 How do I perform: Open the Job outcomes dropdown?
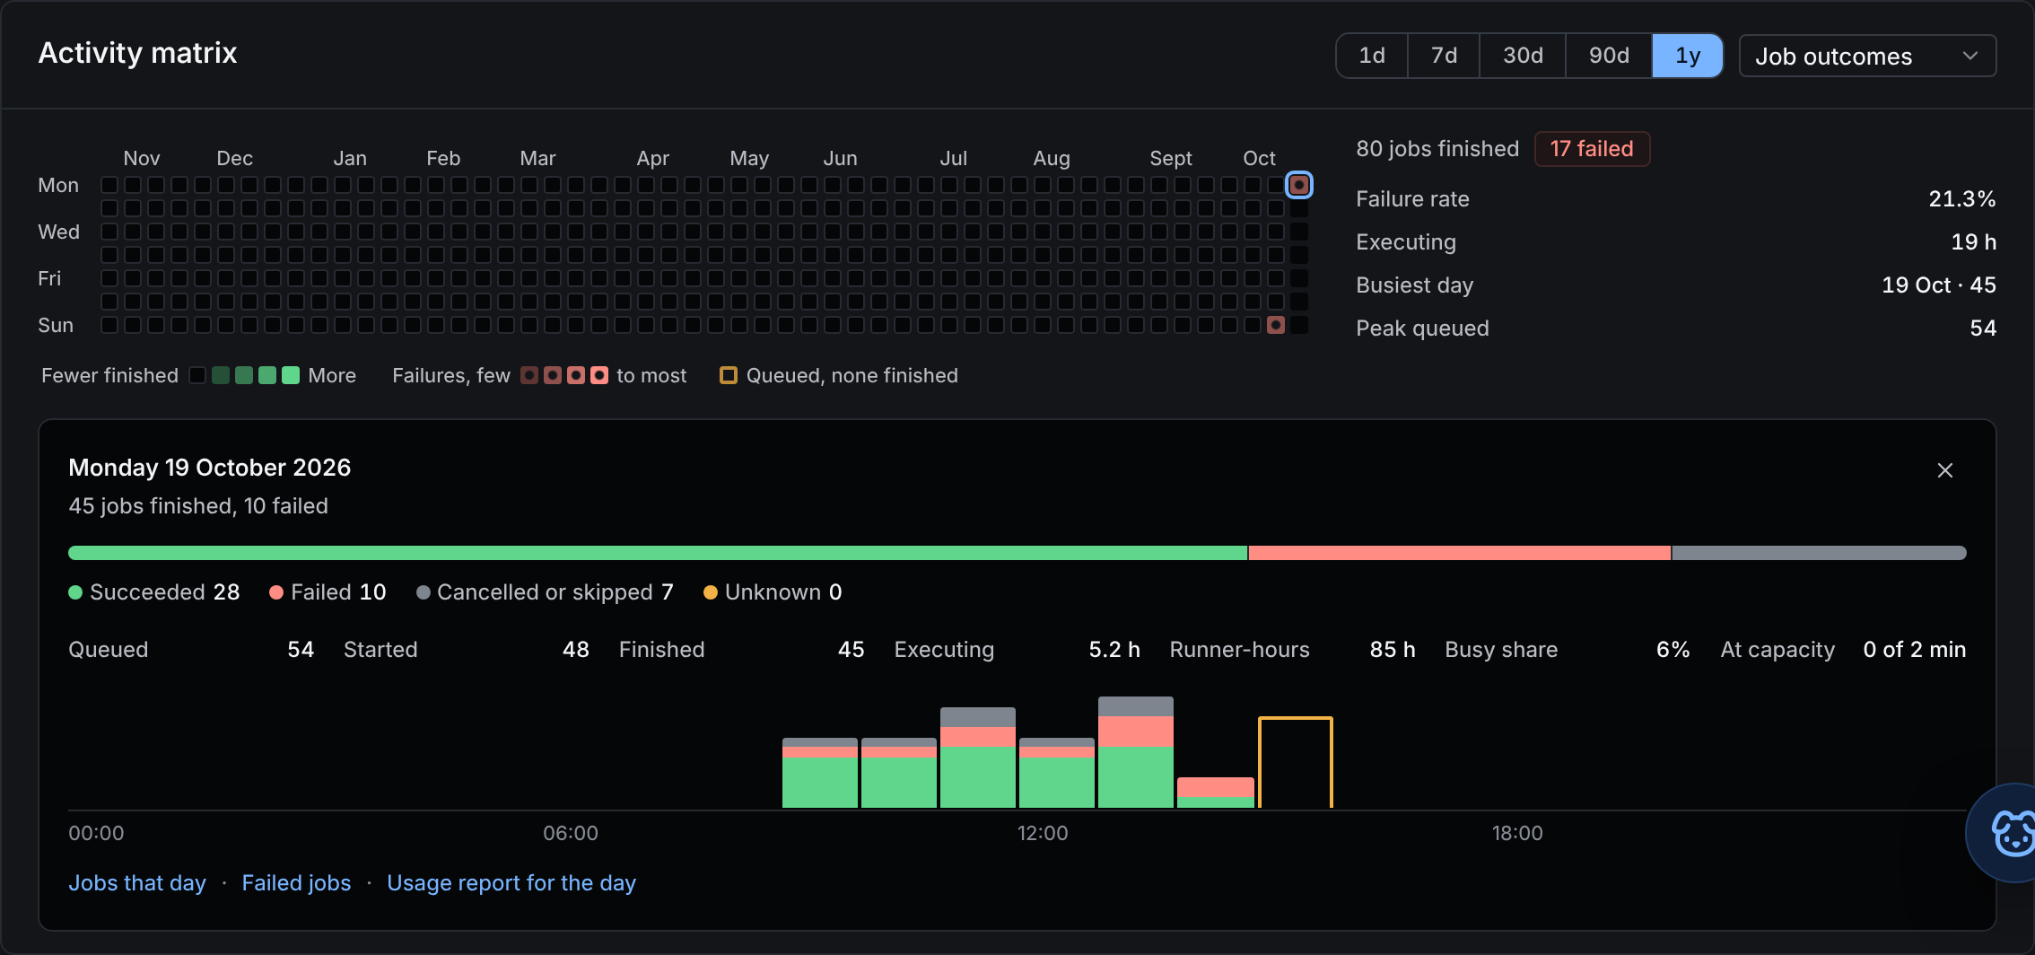(1867, 56)
